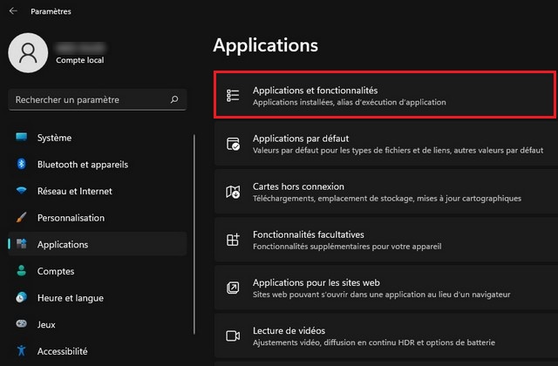Click 'Valeurs par défaut pour les types de fichiers' description
The image size is (558, 366).
coord(398,150)
